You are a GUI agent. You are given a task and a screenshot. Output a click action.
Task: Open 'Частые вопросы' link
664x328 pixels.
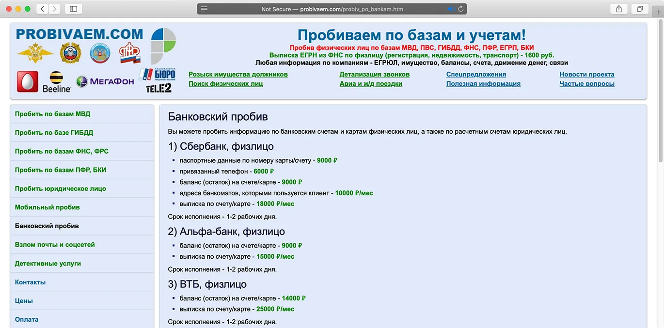pyautogui.click(x=586, y=83)
